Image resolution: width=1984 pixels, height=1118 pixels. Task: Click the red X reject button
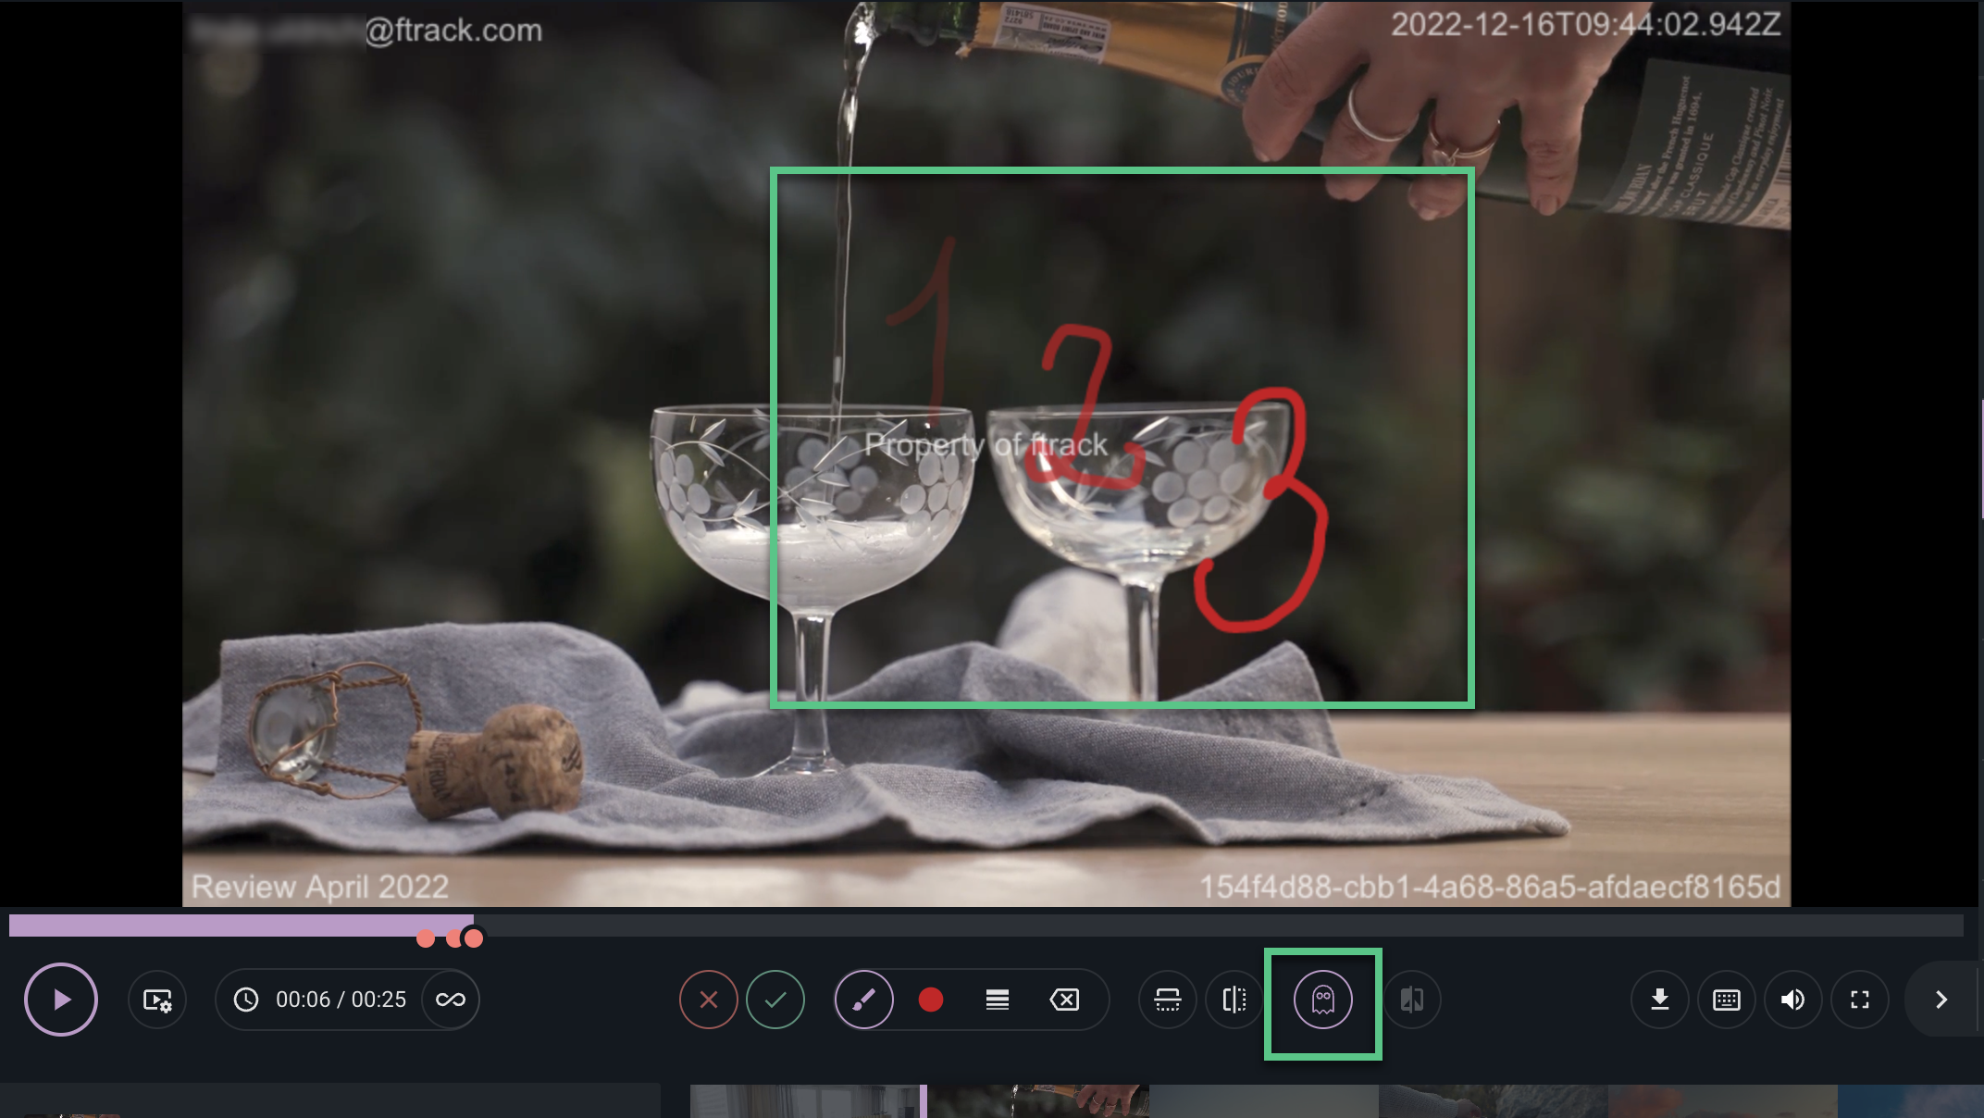tap(709, 1000)
